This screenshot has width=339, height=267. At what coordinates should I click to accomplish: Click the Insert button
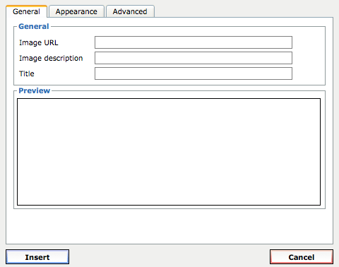pos(37,257)
